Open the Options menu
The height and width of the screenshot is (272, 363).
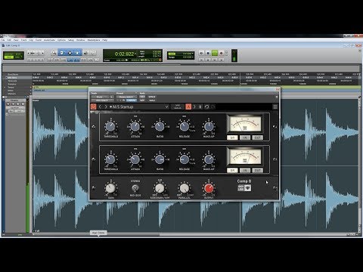coord(61,40)
